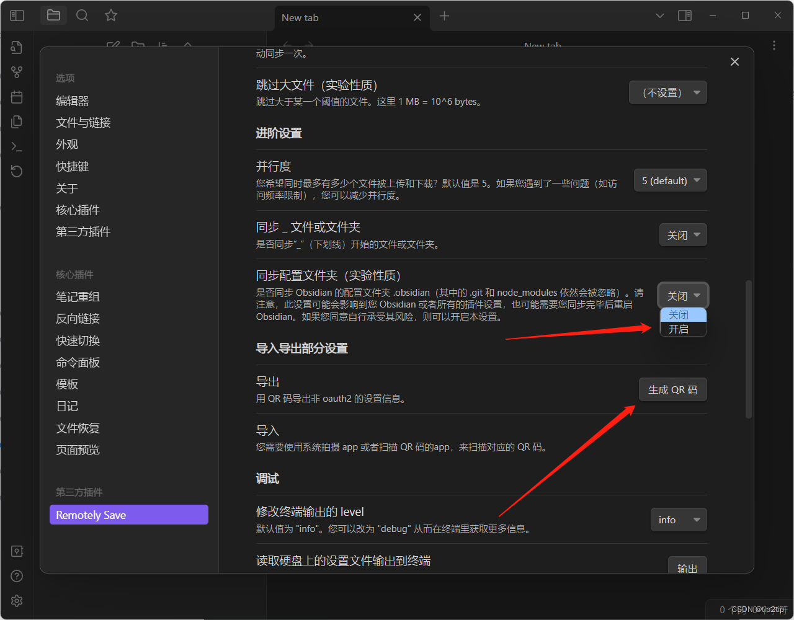Click the settings pane scrollbar

coord(749,349)
